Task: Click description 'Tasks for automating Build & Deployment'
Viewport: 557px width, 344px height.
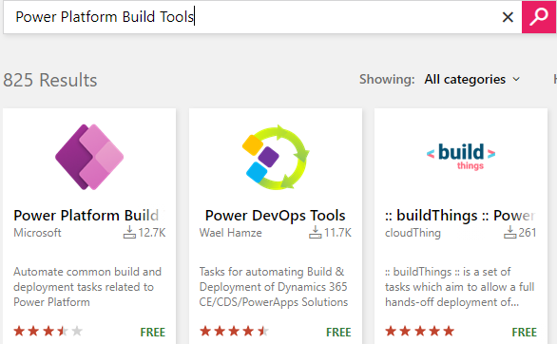Action: pos(274,287)
